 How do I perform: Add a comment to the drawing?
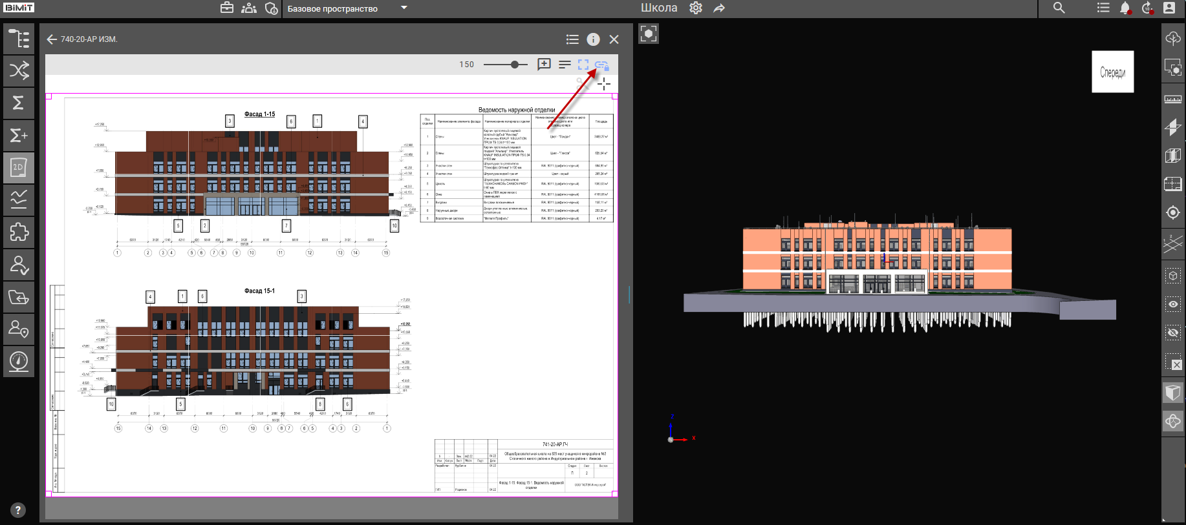pyautogui.click(x=544, y=65)
